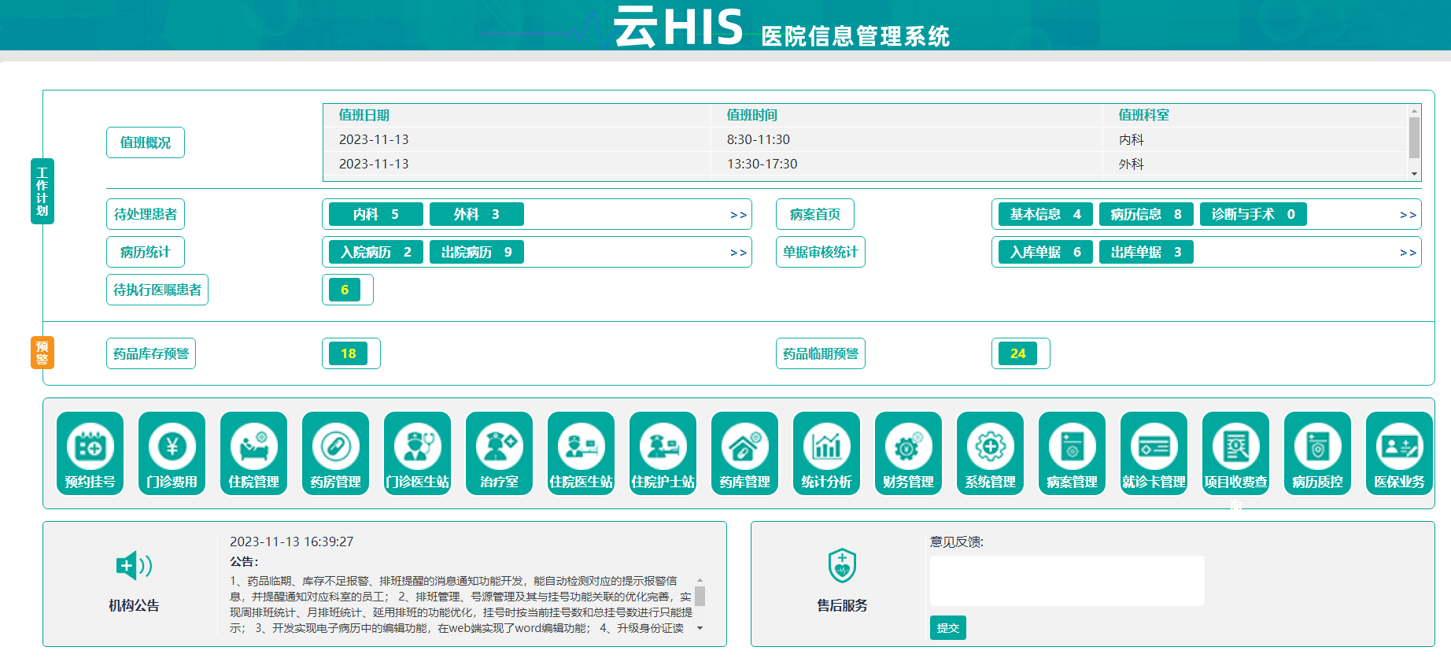1451x658 pixels.
Task: Click the 病案首页 button
Action: (815, 214)
